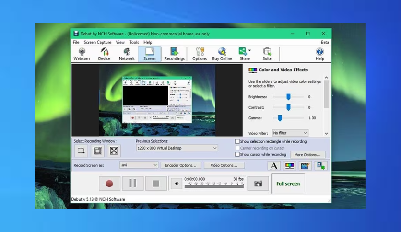Click the Share toolbar icon
The height and width of the screenshot is (232, 401).
243,54
